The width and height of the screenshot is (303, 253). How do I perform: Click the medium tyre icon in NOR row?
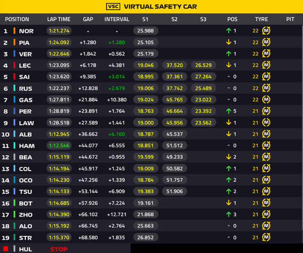coord(266,30)
